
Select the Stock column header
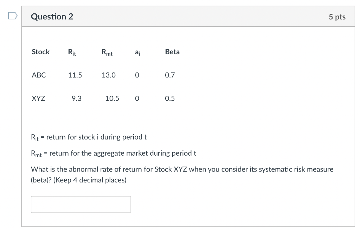(x=40, y=52)
